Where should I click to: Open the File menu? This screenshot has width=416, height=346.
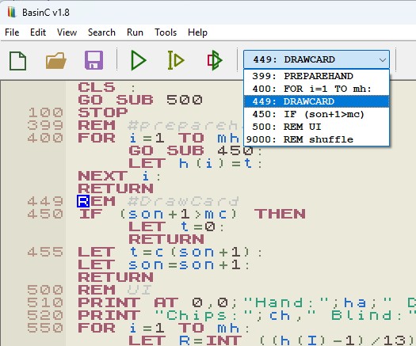[x=12, y=32]
